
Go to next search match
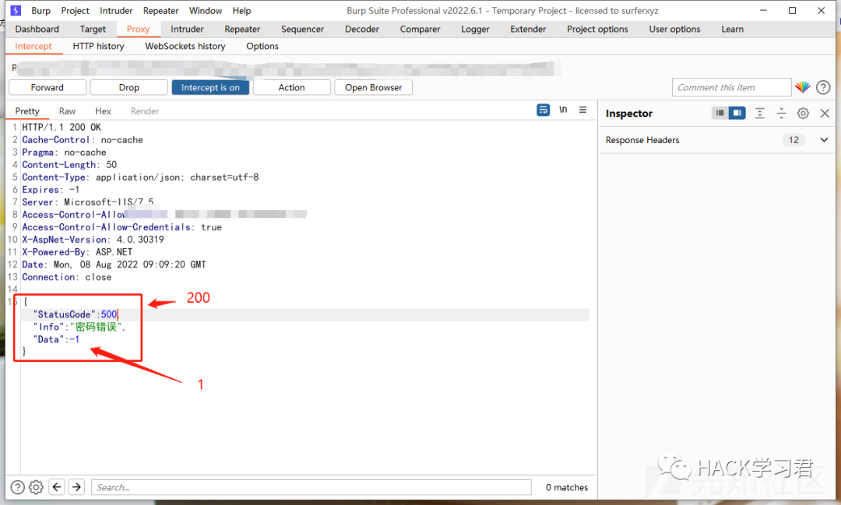coord(76,487)
